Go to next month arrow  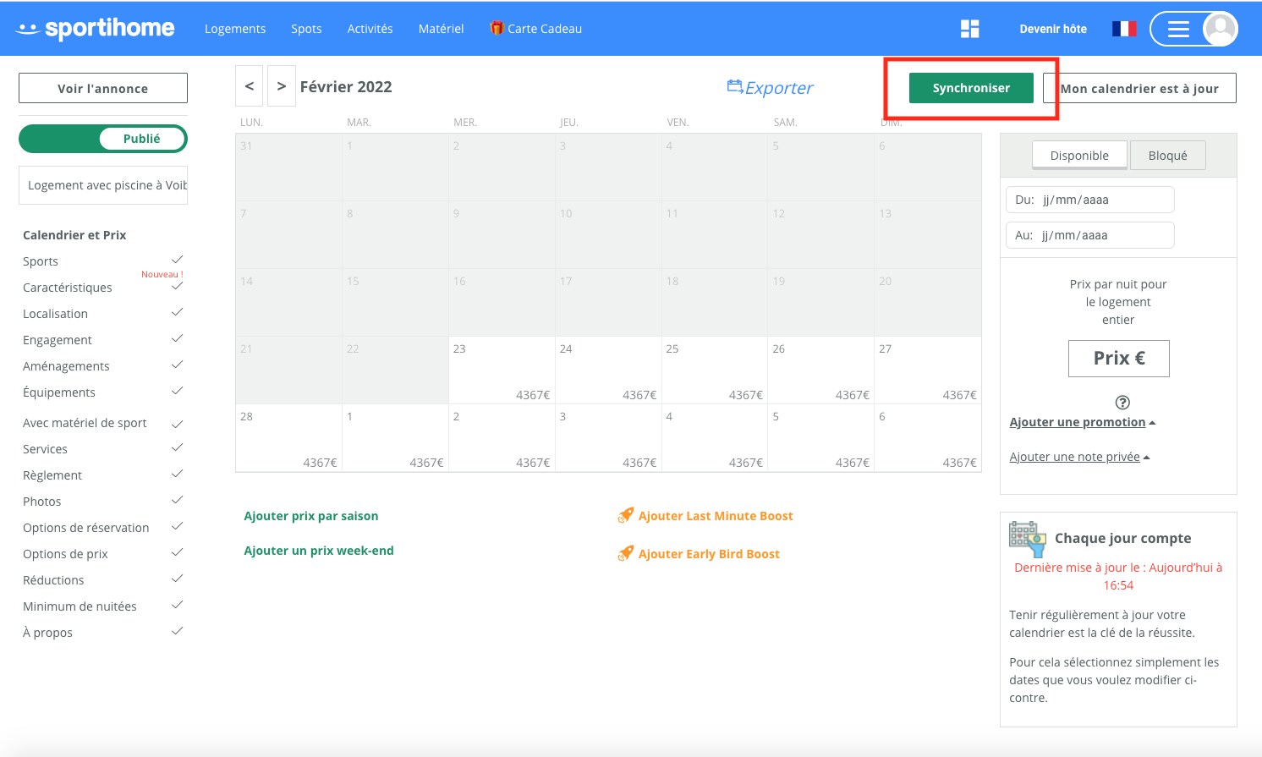pyautogui.click(x=282, y=85)
